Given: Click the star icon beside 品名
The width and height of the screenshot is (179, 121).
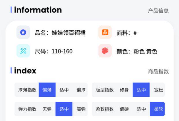Looking at the screenshot, I should 23,32.
